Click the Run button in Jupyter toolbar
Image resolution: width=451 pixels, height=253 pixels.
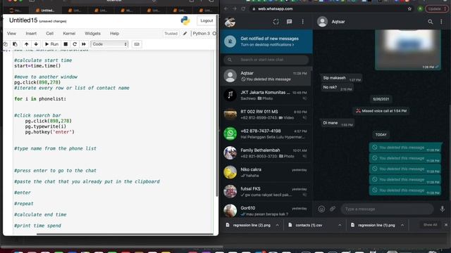(51, 44)
